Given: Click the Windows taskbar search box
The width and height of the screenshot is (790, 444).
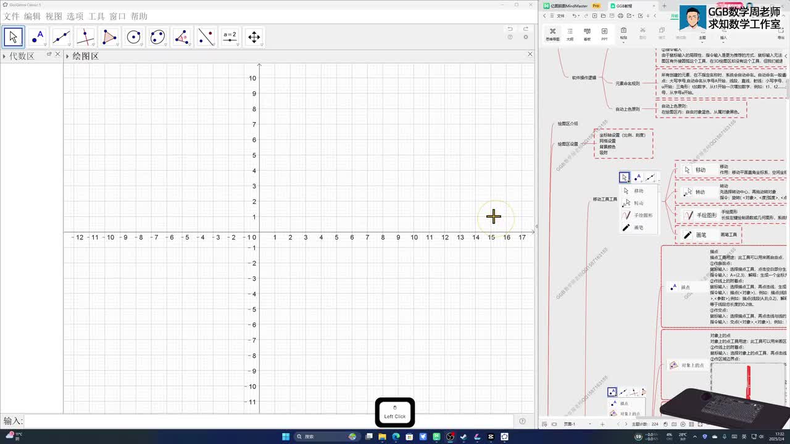Looking at the screenshot, I should pyautogui.click(x=326, y=437).
